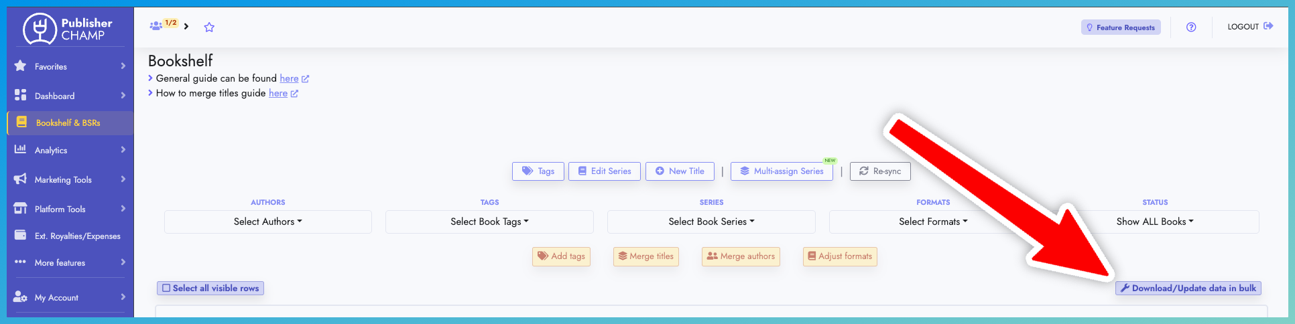This screenshot has height=324, width=1295.
Task: Click Download/Update data in bulk
Action: point(1188,289)
